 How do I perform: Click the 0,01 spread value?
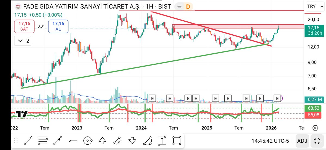pos(41,26)
